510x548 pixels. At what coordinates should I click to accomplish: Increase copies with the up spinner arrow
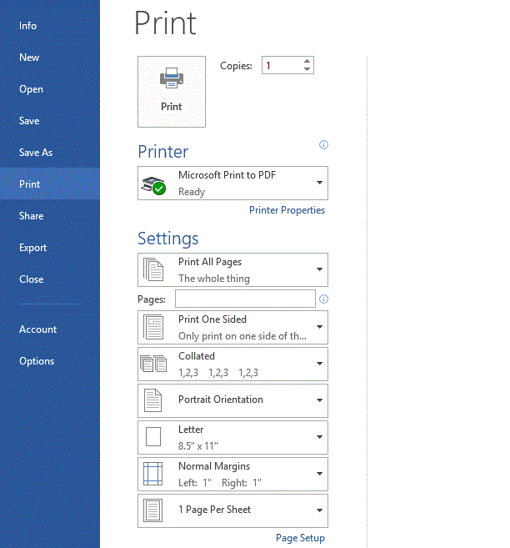(x=307, y=61)
